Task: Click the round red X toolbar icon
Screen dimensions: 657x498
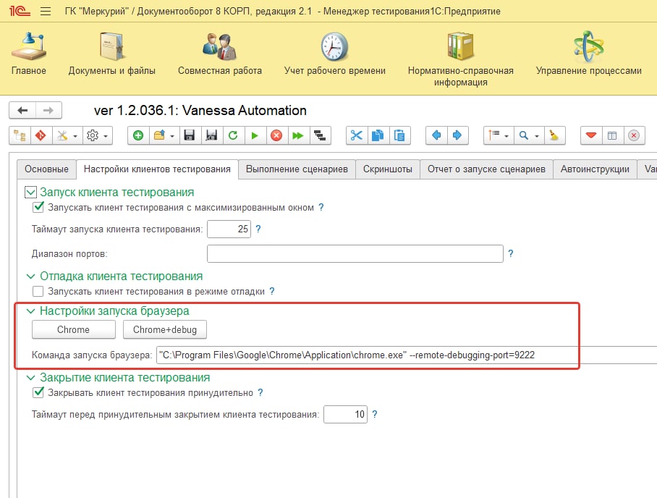Action: tap(634, 135)
